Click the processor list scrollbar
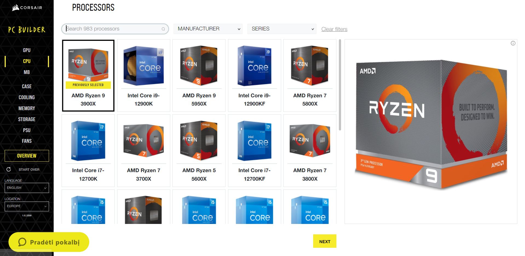Screen dimensions: 525x256 pos(340,85)
